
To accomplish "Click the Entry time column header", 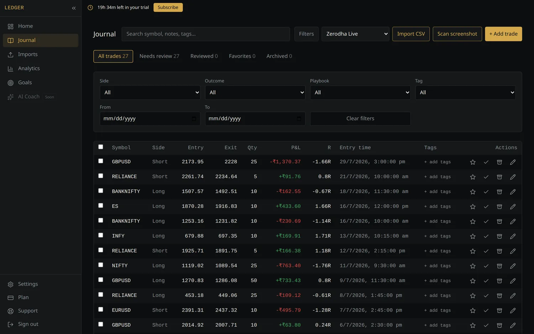I will click(x=355, y=147).
